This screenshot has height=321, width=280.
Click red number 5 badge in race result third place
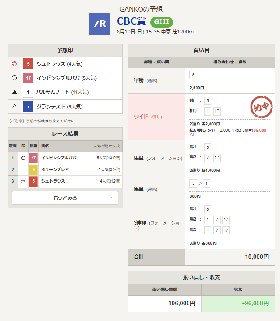point(33,181)
